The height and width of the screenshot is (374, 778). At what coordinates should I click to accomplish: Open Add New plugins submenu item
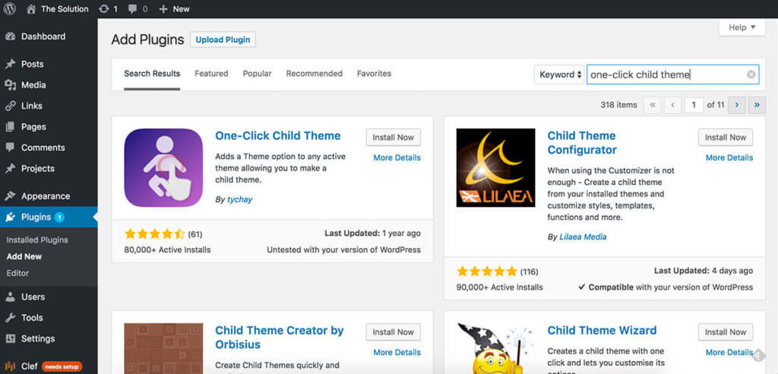click(x=24, y=256)
